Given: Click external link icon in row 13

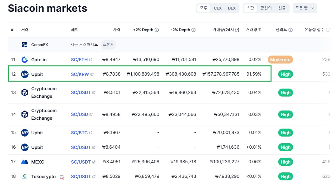Looking at the screenshot, I should coord(94,92).
